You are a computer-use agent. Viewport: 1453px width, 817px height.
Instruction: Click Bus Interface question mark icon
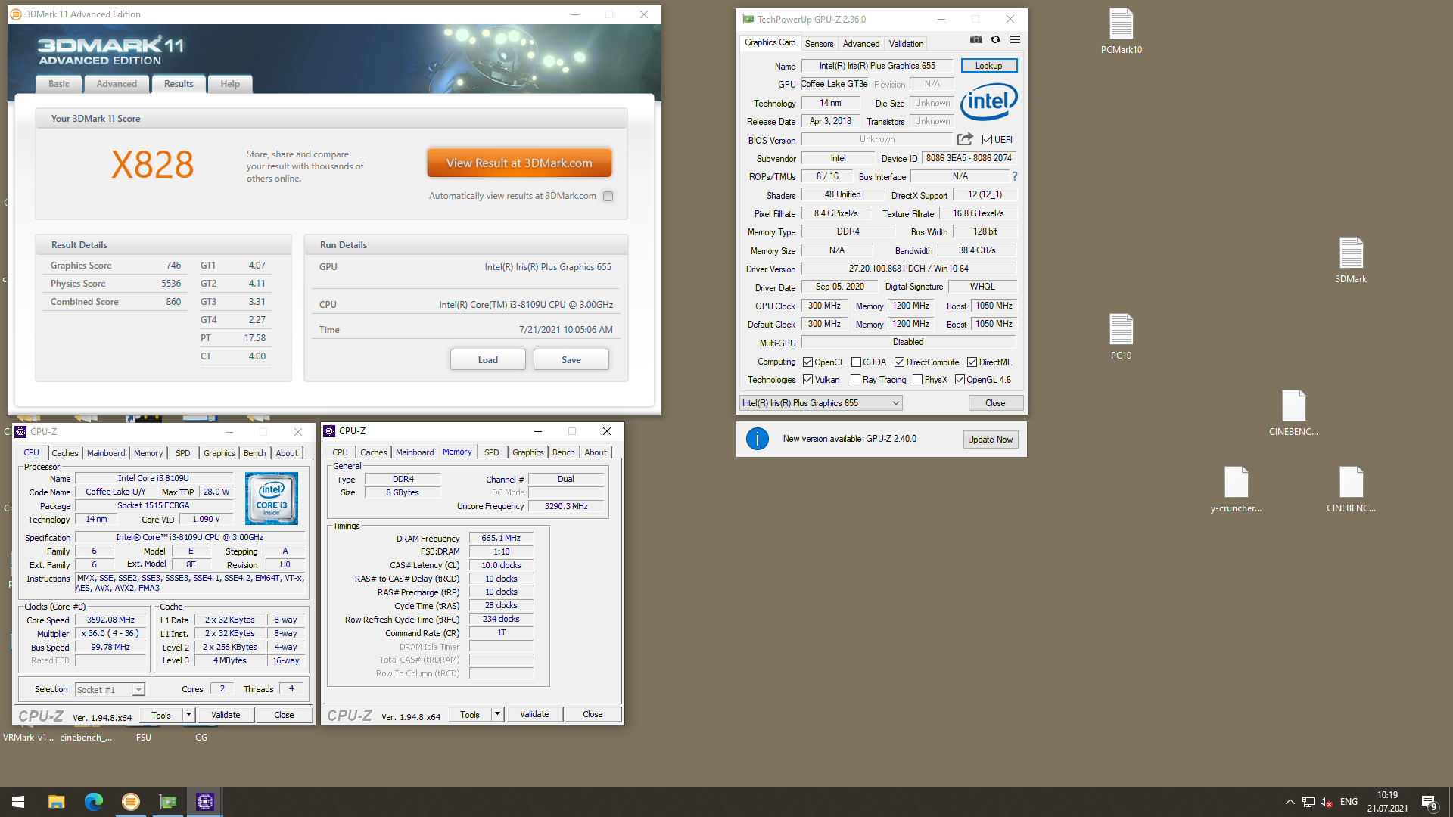click(x=1015, y=176)
